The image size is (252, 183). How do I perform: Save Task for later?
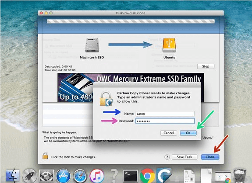click(185, 157)
